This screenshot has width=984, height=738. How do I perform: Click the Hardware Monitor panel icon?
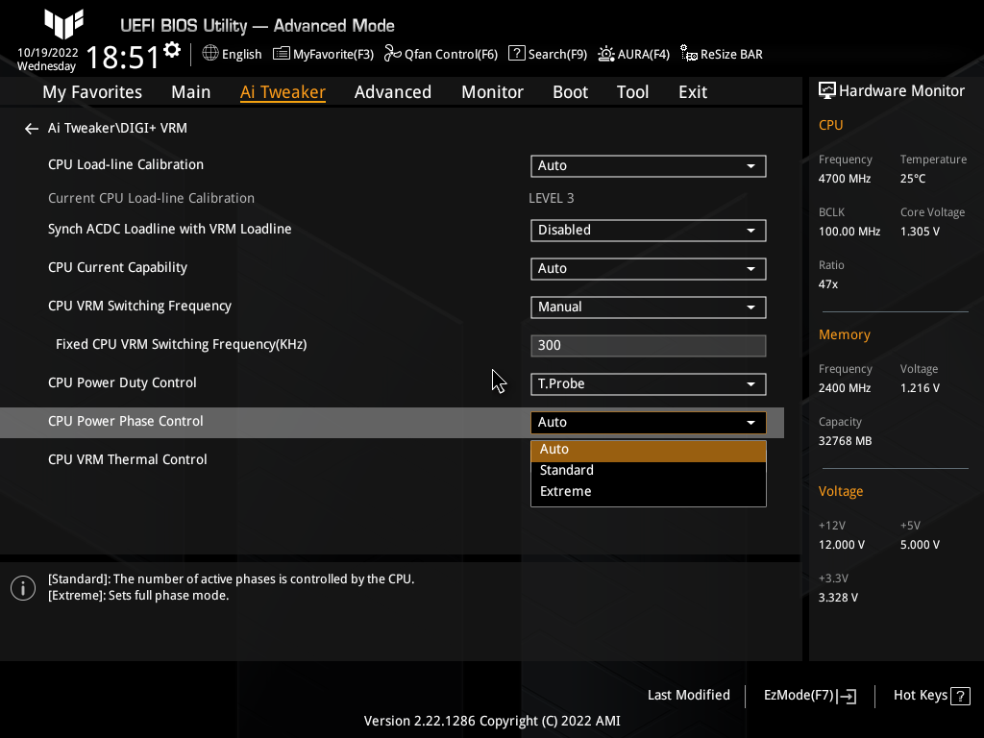click(x=827, y=89)
